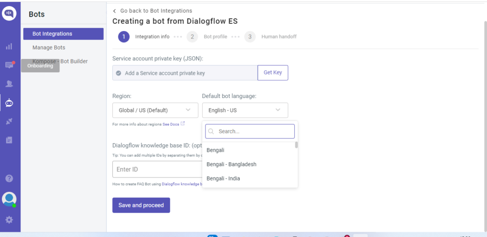Click the profile avatar icon
This screenshot has width=487, height=237.
(9, 199)
